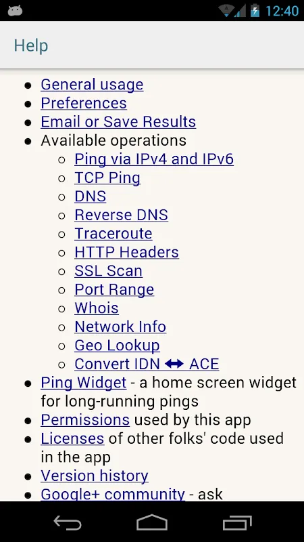Image resolution: width=304 pixels, height=542 pixels.
Task: Open the Preferences help link
Action: [84, 103]
